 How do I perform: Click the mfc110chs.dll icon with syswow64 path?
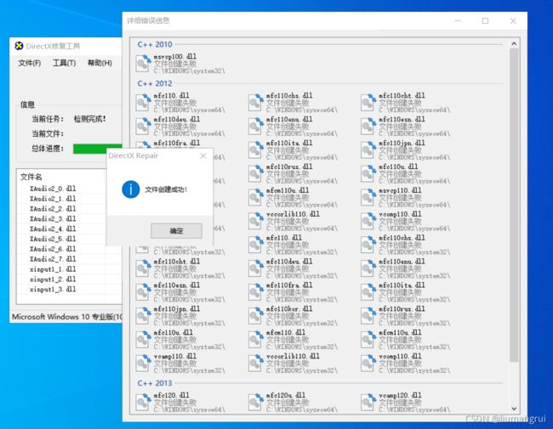(256, 103)
